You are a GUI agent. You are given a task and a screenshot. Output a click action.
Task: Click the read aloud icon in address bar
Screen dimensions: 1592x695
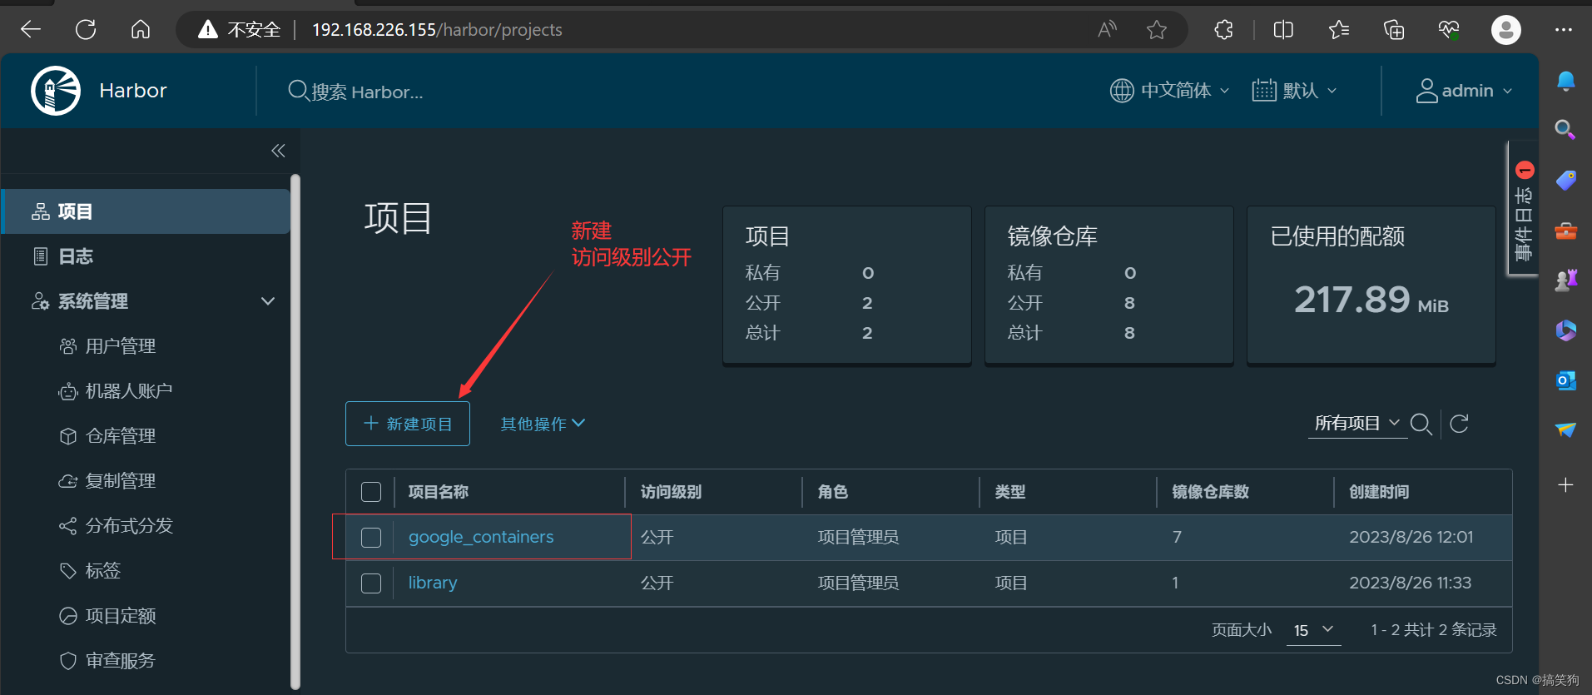click(1107, 30)
